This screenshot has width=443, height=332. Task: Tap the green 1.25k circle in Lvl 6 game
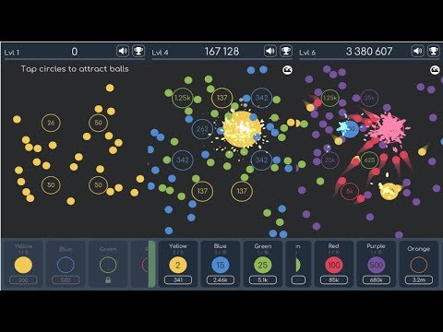[329, 98]
